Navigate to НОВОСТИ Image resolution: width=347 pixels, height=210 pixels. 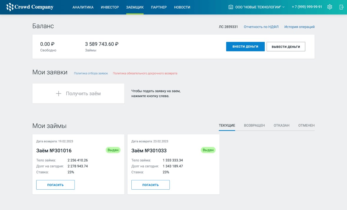coord(182,7)
